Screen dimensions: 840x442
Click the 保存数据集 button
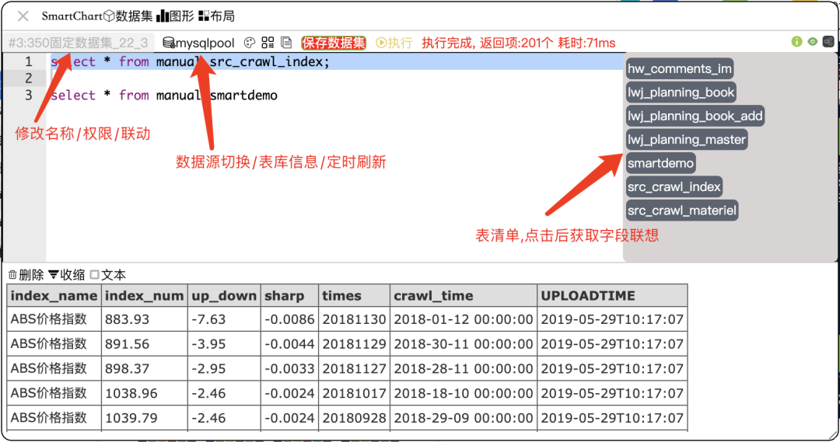pos(333,43)
